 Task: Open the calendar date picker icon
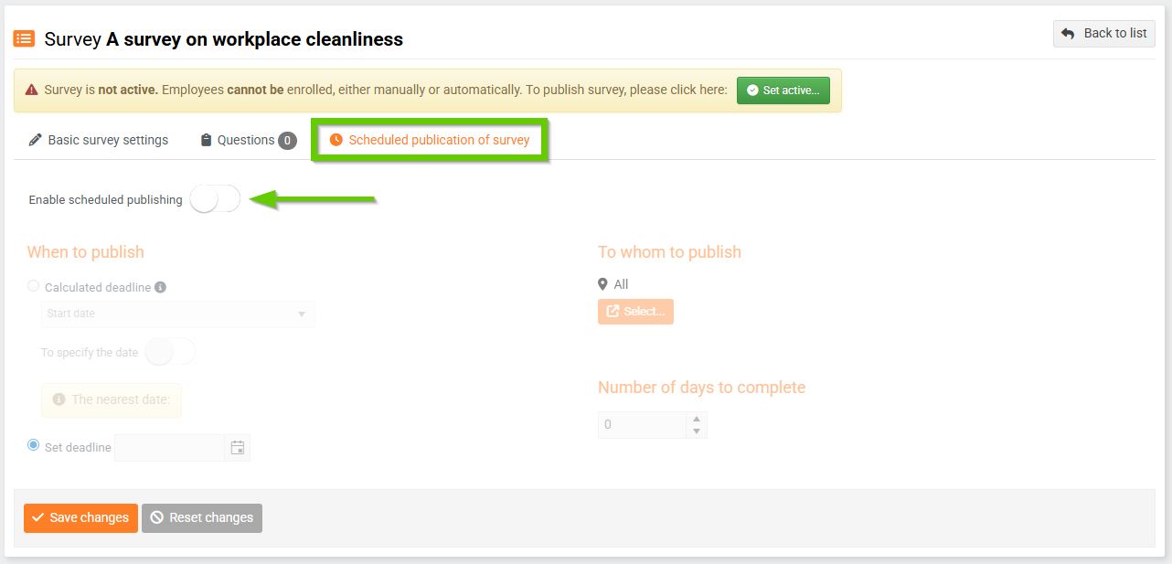[238, 448]
